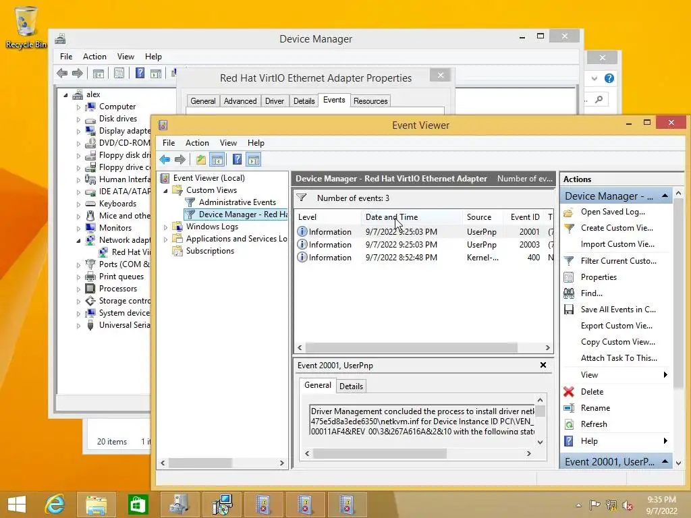Click the Windows Start button

click(17, 505)
